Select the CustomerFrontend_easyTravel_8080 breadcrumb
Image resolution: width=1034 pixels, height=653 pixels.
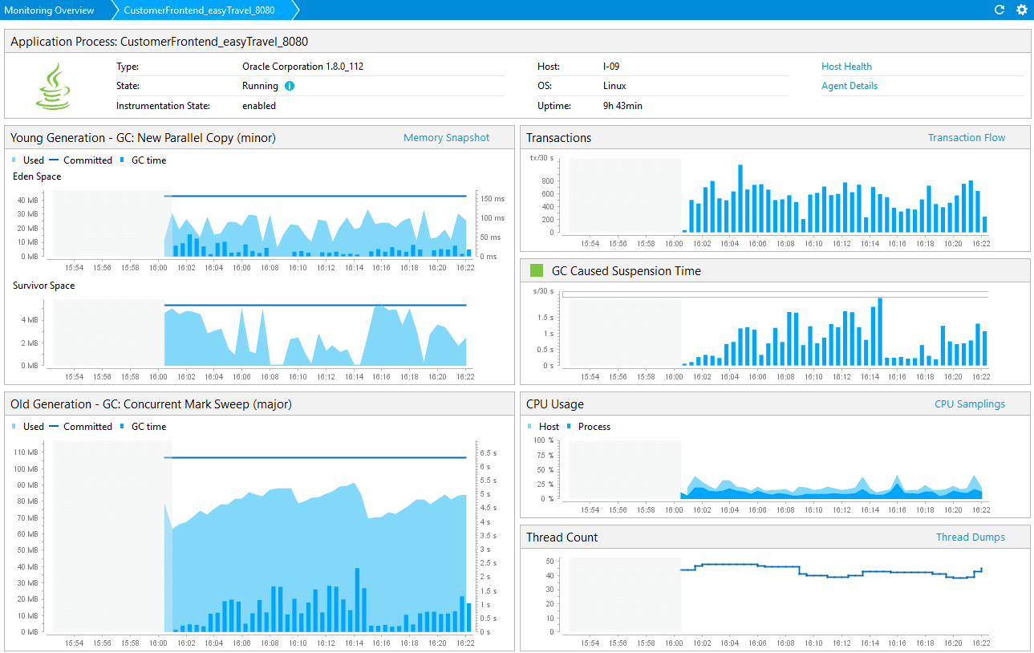coord(199,10)
